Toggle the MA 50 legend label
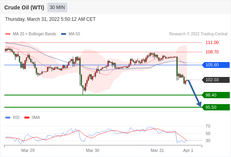 74,34
